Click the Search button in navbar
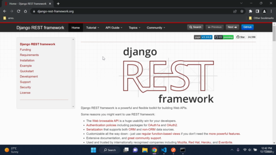This screenshot has width=276, height=155. coord(195,27)
